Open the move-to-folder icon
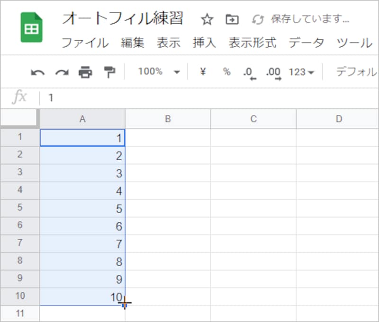This screenshot has width=379, height=322. pos(232,19)
